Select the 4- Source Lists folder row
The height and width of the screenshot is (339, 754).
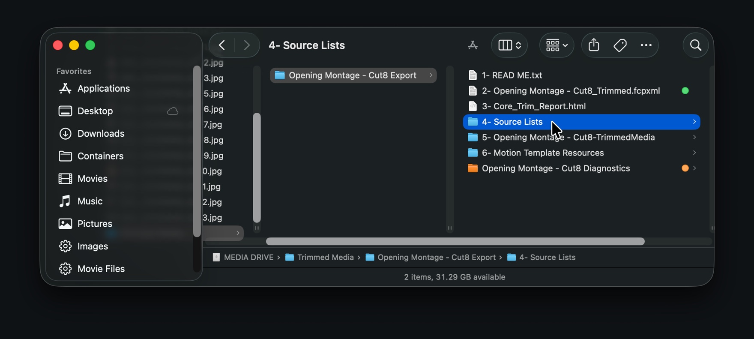[x=581, y=122]
